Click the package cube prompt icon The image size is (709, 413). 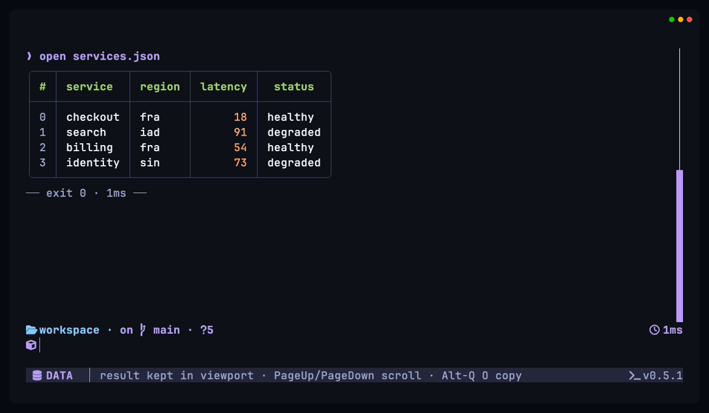point(31,345)
